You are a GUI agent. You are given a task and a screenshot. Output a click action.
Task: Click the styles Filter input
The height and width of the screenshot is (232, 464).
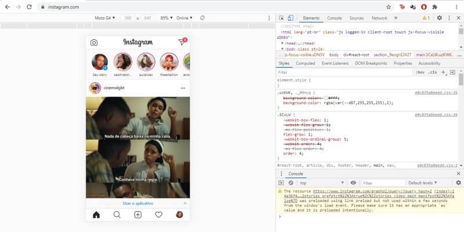345,72
